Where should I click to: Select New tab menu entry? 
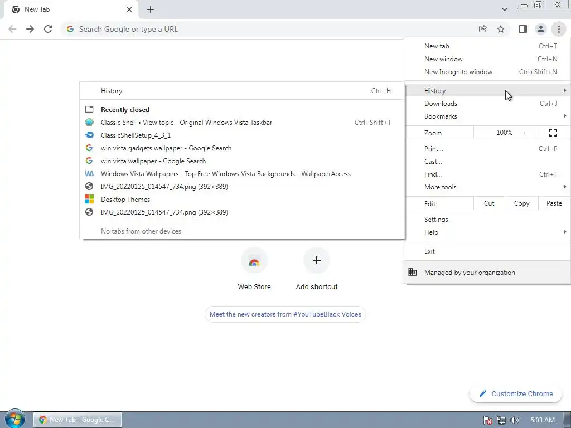pos(487,46)
